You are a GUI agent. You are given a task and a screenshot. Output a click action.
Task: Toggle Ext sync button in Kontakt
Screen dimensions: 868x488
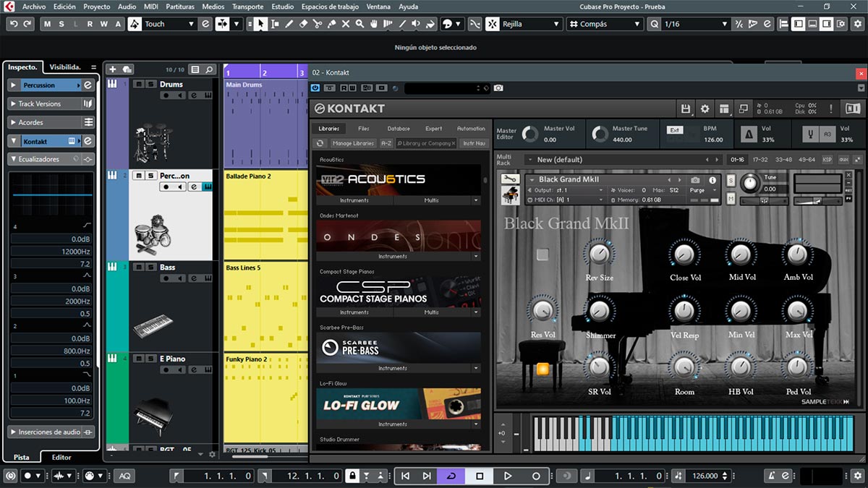point(674,130)
